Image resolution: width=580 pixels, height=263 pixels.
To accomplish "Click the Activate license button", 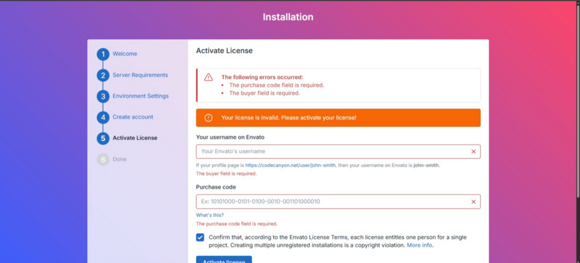I will [224, 260].
